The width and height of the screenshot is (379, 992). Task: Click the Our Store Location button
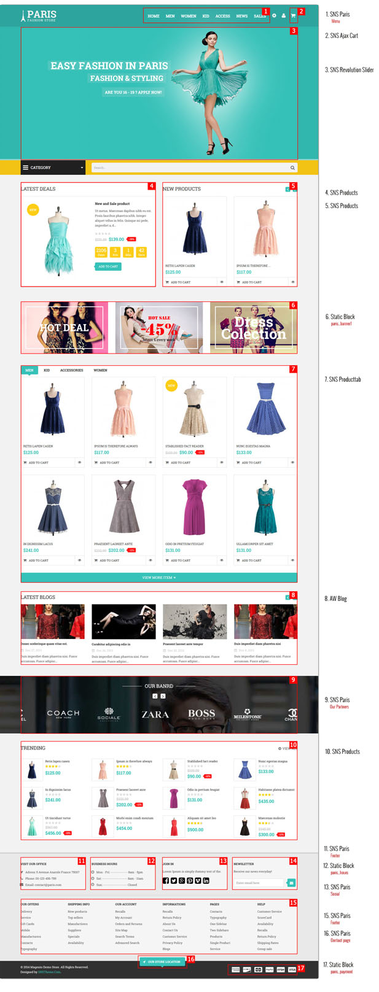point(163,961)
